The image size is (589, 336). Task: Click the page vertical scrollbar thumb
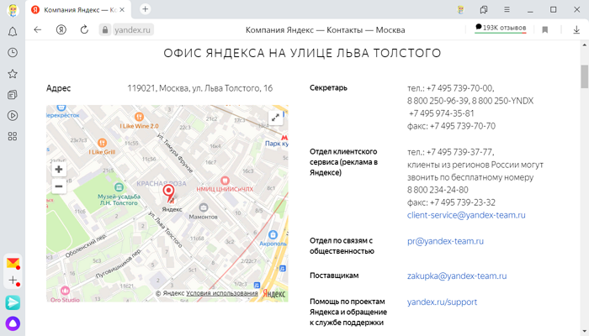585,76
